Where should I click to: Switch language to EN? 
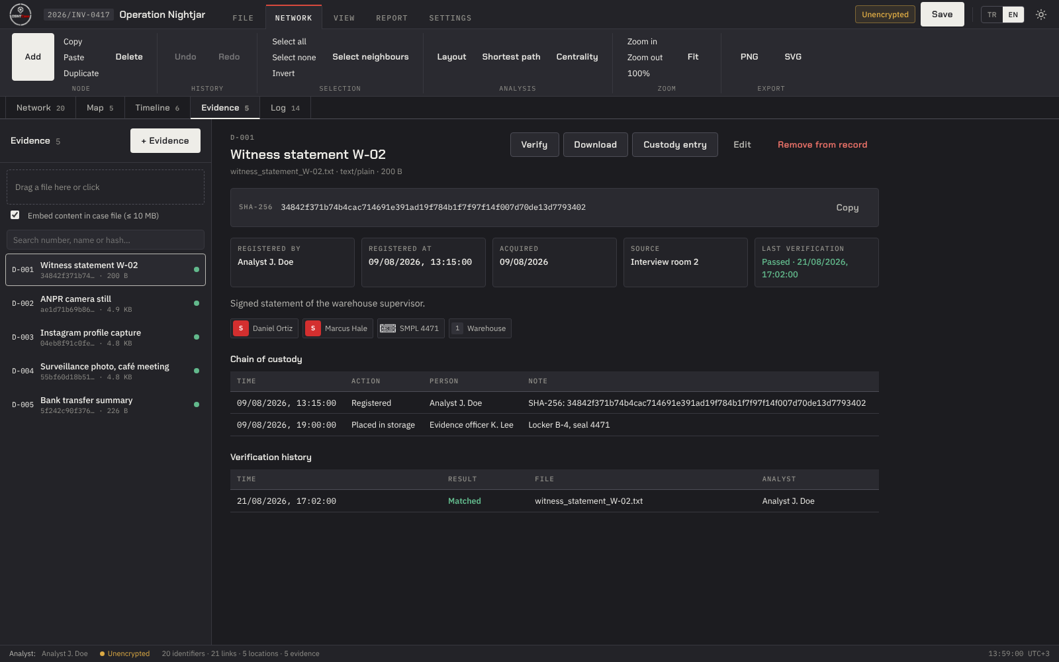click(x=1013, y=15)
